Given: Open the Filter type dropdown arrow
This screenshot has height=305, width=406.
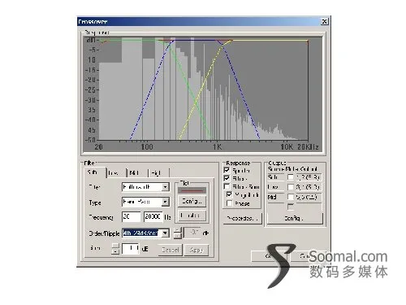Looking at the screenshot, I should click(166, 187).
